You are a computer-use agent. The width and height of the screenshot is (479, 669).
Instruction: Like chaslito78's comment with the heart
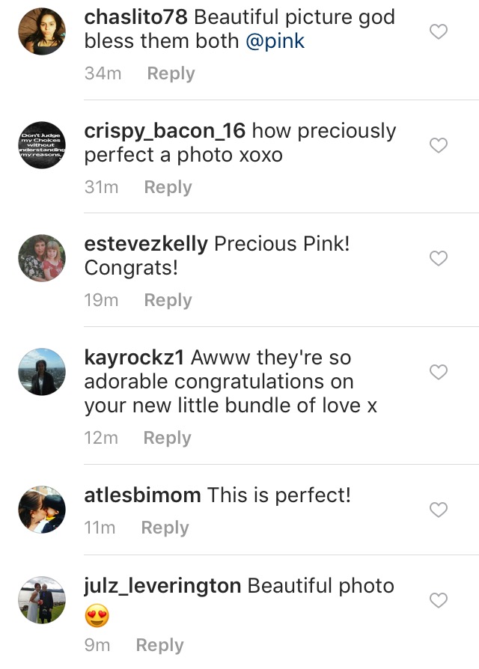click(x=439, y=31)
